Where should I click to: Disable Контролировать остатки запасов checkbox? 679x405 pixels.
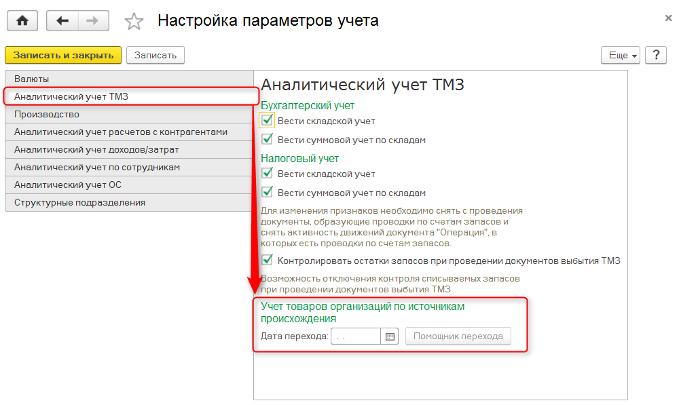(268, 260)
